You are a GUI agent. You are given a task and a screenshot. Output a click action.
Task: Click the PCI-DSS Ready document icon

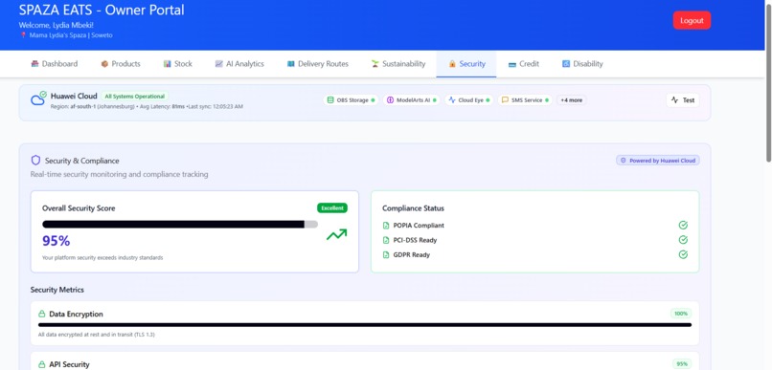[x=386, y=240]
